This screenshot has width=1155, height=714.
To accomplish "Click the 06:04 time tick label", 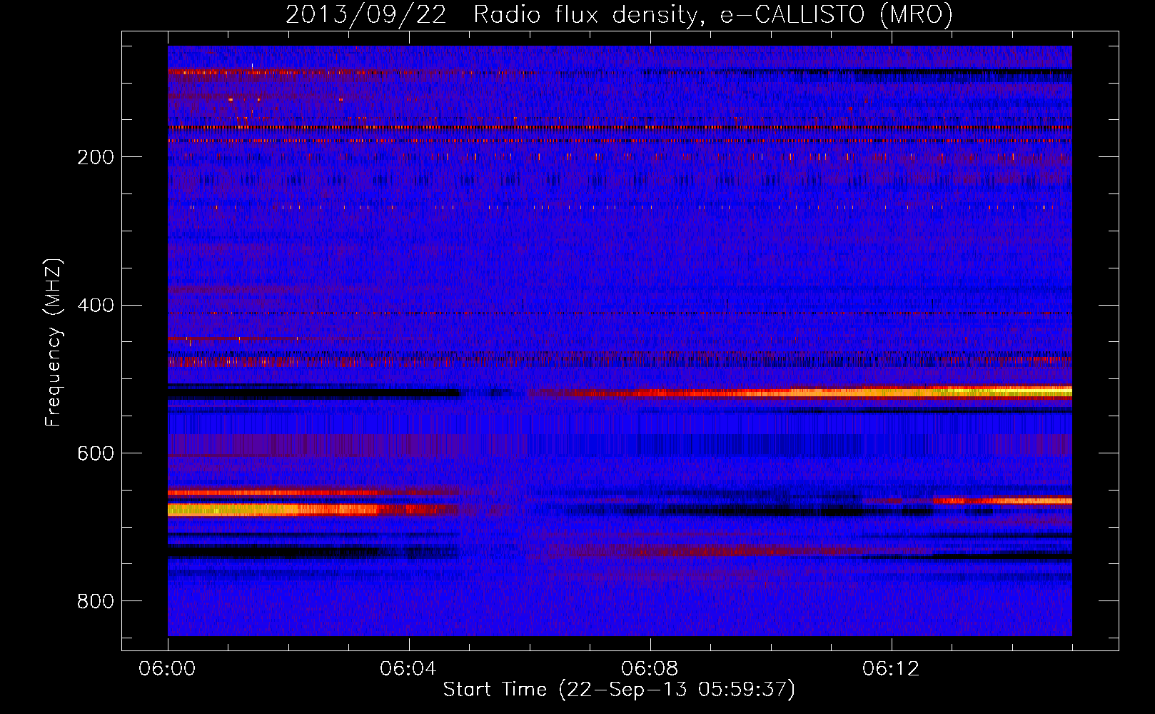I will 408,669.
